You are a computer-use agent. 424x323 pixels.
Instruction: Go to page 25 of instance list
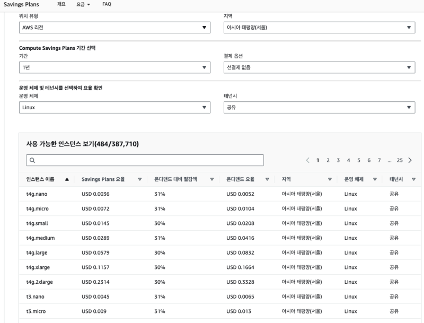click(x=400, y=160)
